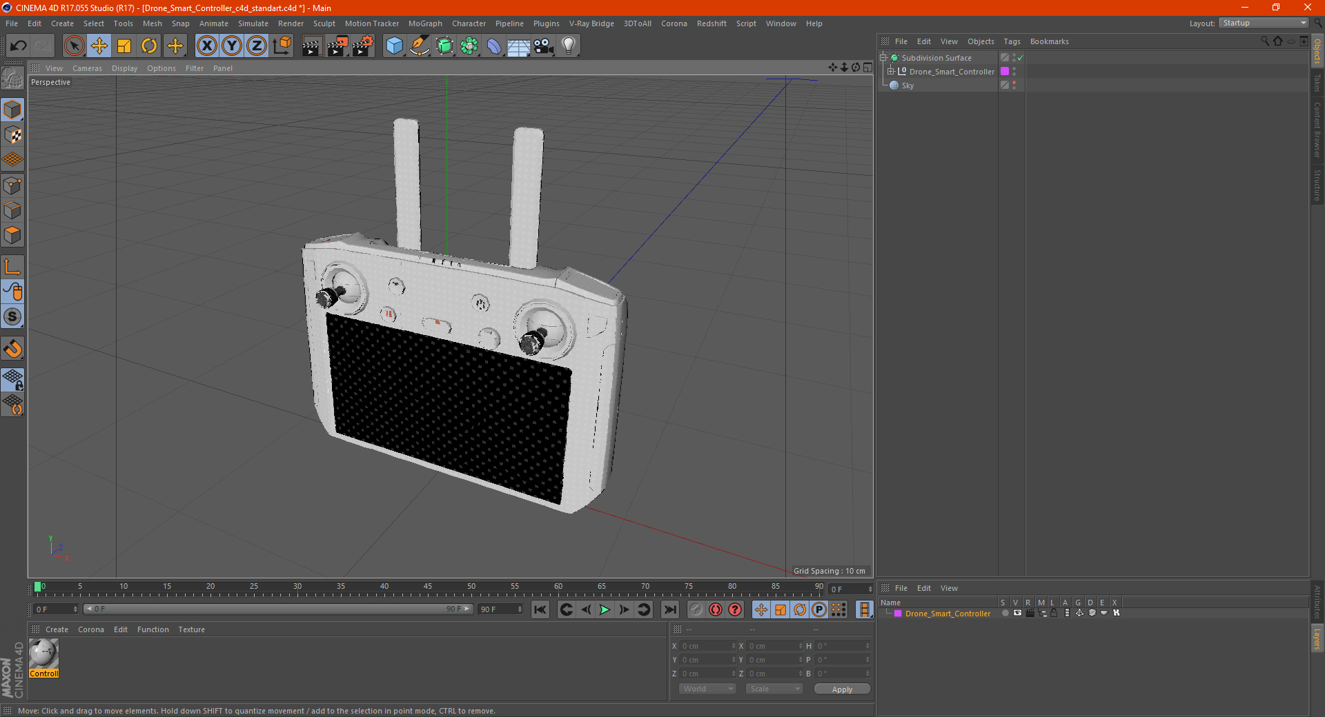1325x717 pixels.
Task: Toggle X axis lock
Action: pos(206,46)
